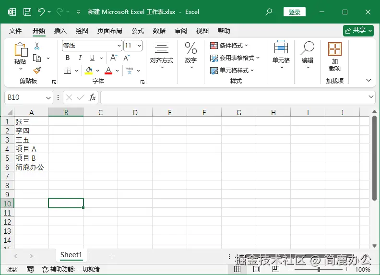Switch to the 插入 (Insert) tab
Image resolution: width=380 pixels, height=275 pixels.
tap(60, 31)
